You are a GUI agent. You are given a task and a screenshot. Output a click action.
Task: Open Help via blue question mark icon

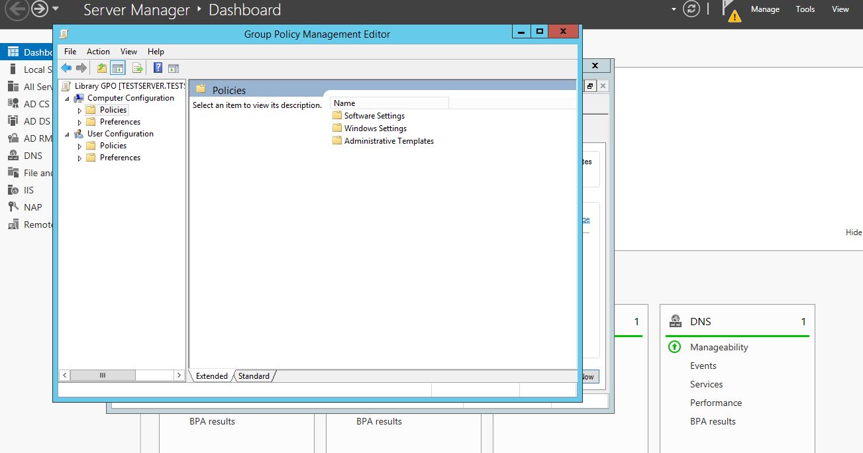(x=158, y=68)
